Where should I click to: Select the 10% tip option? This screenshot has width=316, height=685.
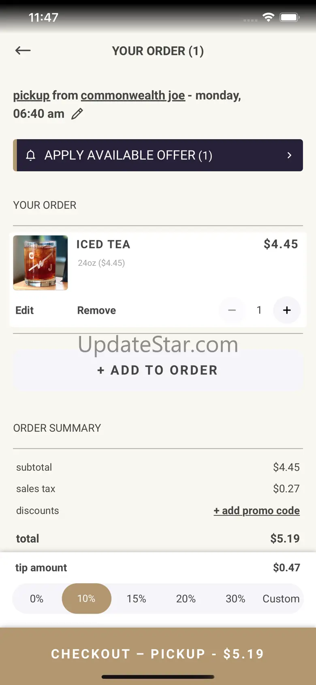pos(86,599)
